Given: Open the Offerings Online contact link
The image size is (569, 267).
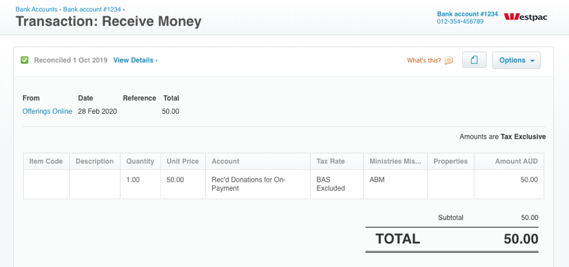Looking at the screenshot, I should [47, 111].
